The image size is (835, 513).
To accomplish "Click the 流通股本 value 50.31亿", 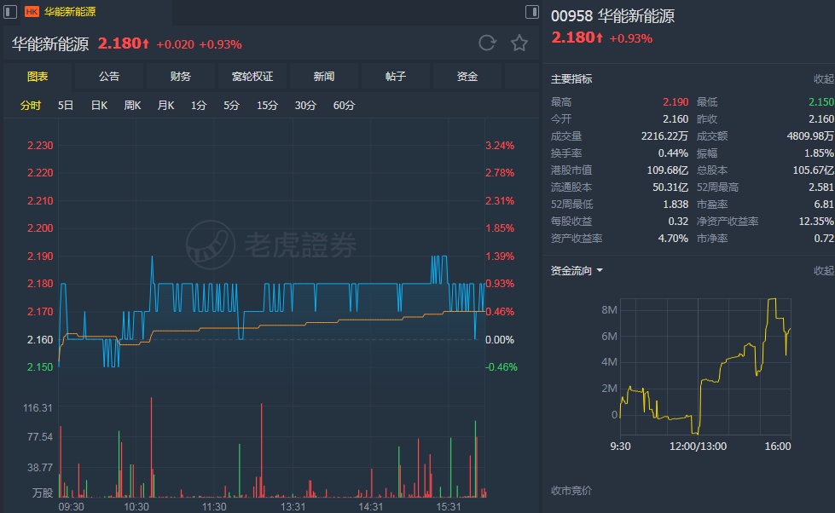I will pos(670,187).
